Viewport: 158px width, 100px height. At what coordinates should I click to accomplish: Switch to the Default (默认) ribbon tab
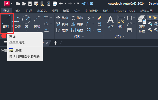pyautogui.click(x=6, y=11)
